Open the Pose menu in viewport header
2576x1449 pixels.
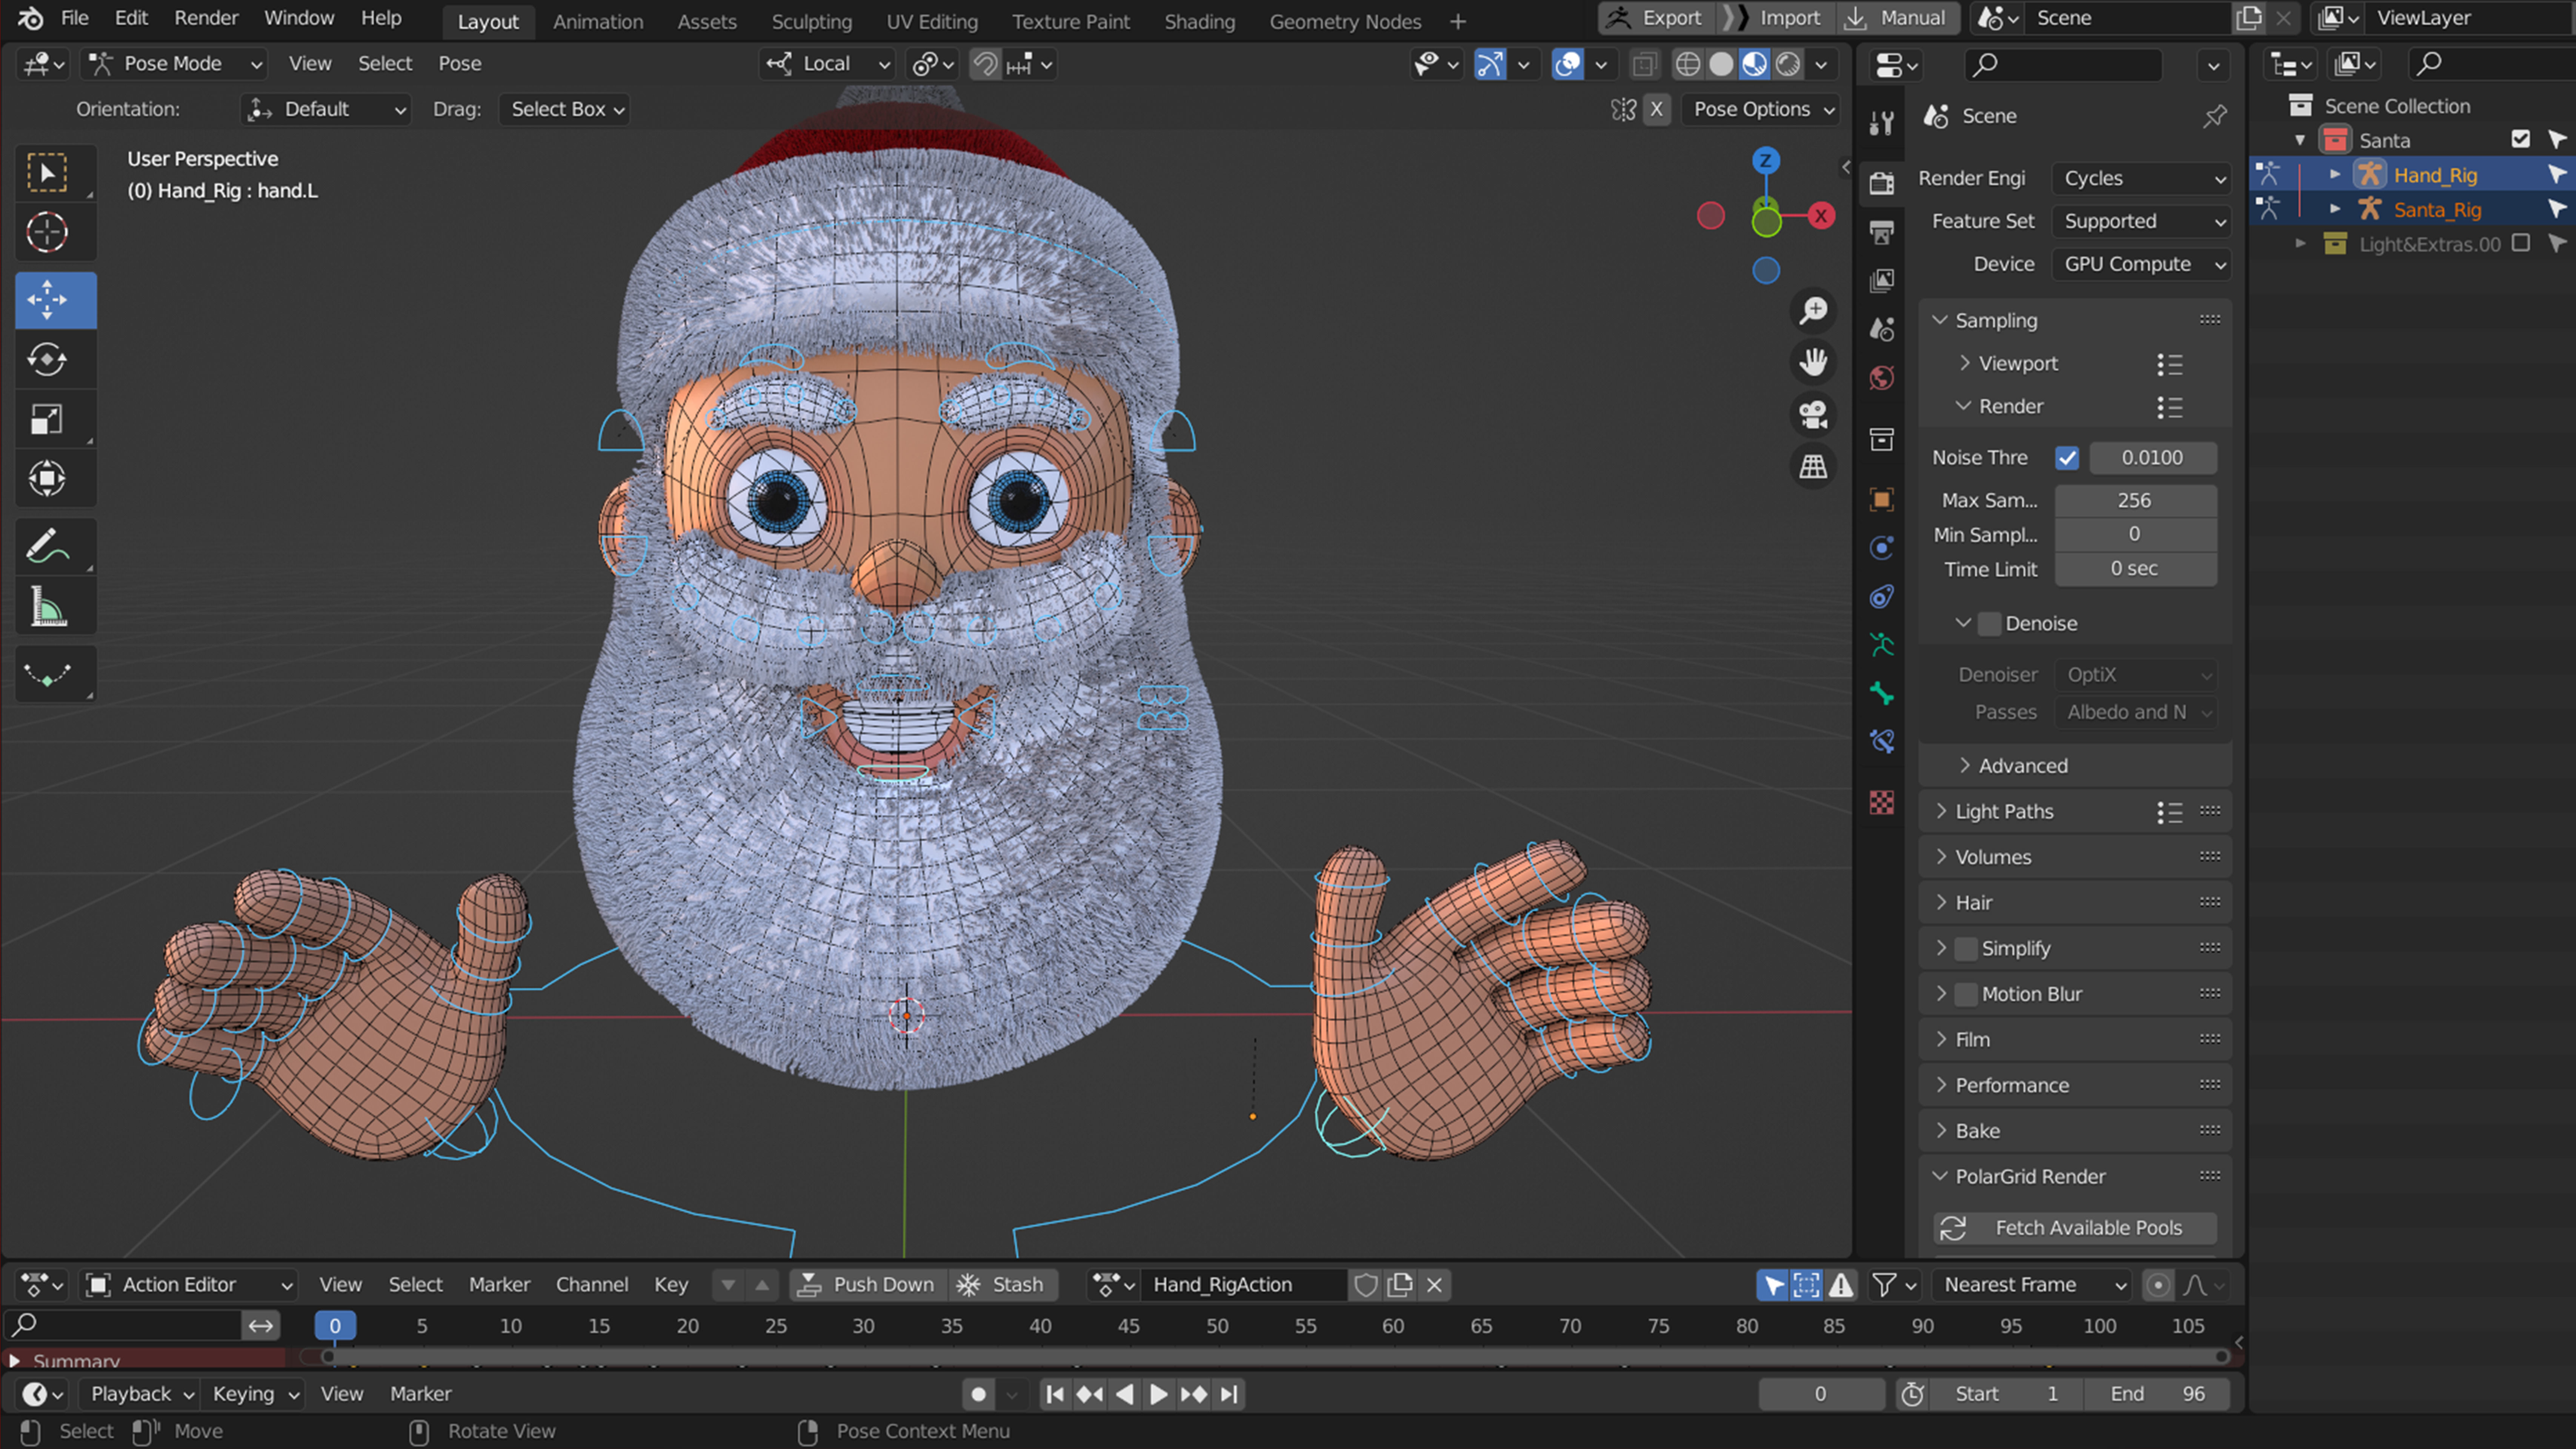tap(460, 64)
